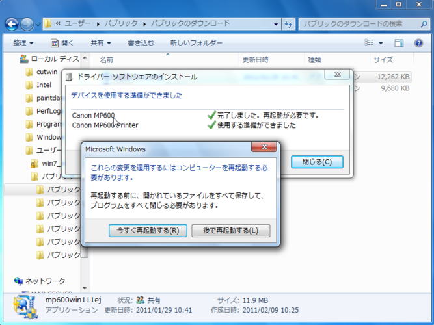Click the blue help question mark icon
This screenshot has width=434, height=325.
pyautogui.click(x=418, y=43)
